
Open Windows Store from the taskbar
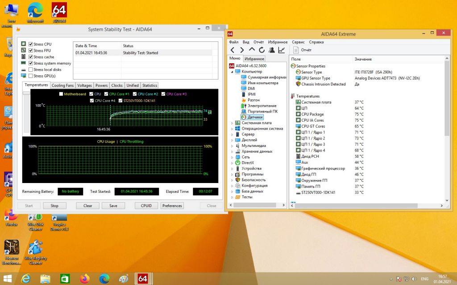click(65, 279)
